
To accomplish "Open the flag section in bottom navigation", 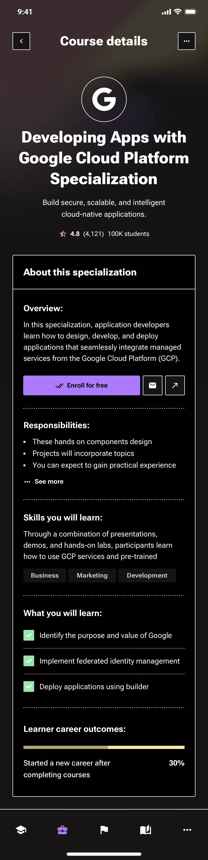I will click(x=104, y=830).
